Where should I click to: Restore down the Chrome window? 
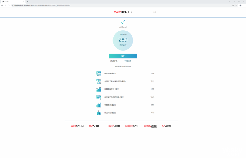click(x=239, y=1)
